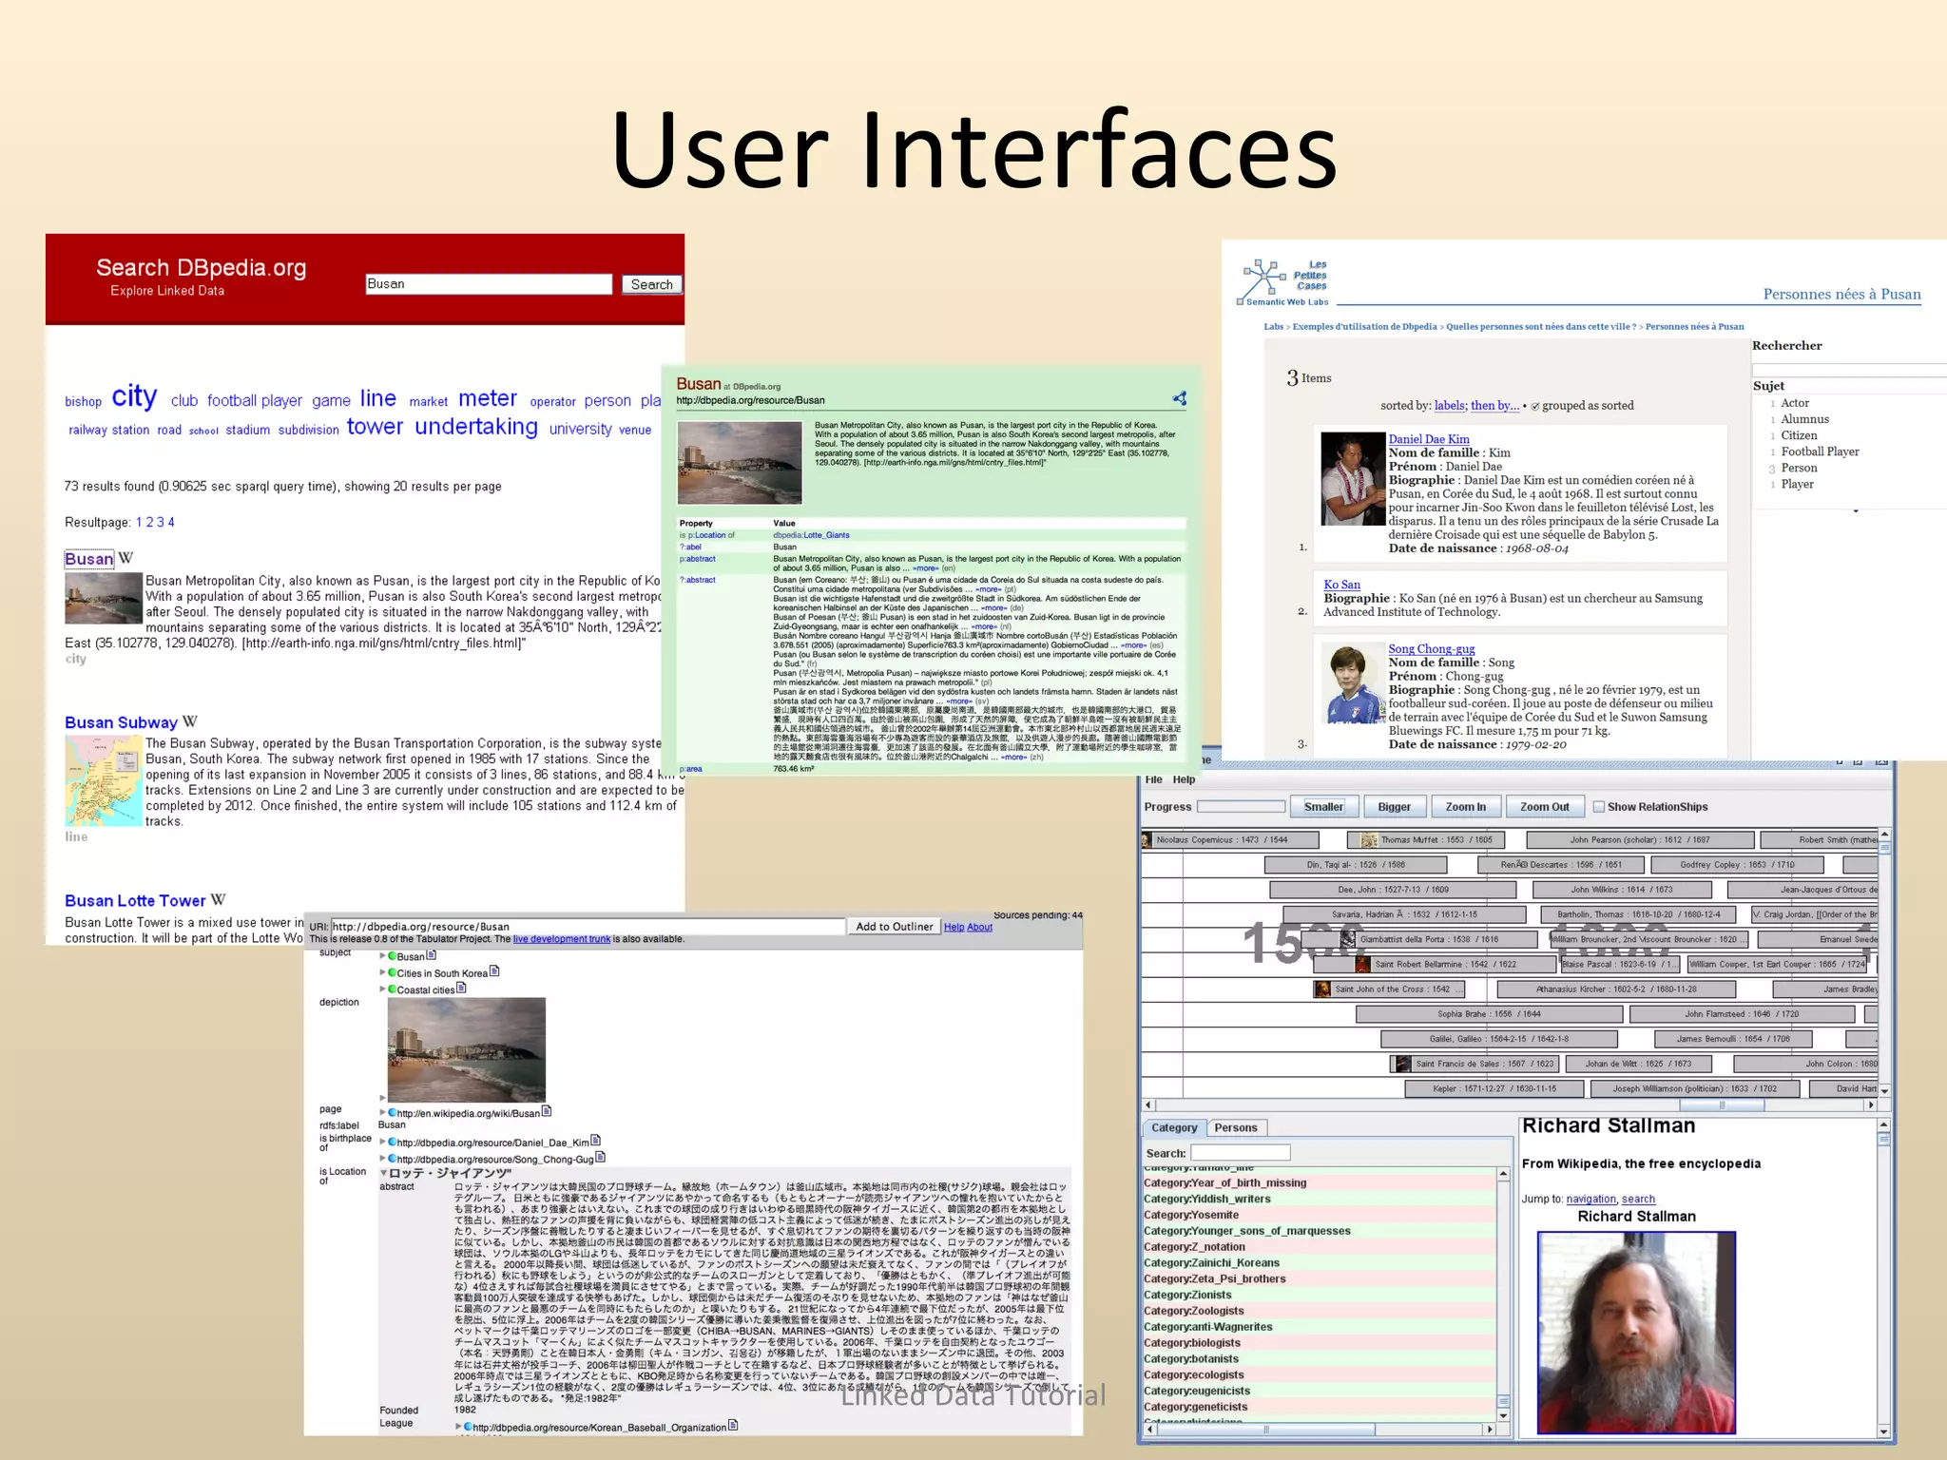Click the Saint Robert Bellarmine portrait icon

[x=1361, y=964]
